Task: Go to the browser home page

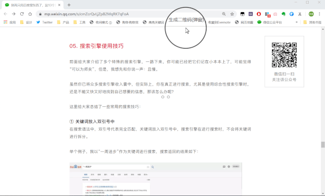Action: coord(30,14)
